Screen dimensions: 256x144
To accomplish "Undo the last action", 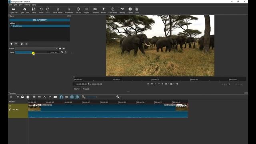I will click(x=41, y=10).
